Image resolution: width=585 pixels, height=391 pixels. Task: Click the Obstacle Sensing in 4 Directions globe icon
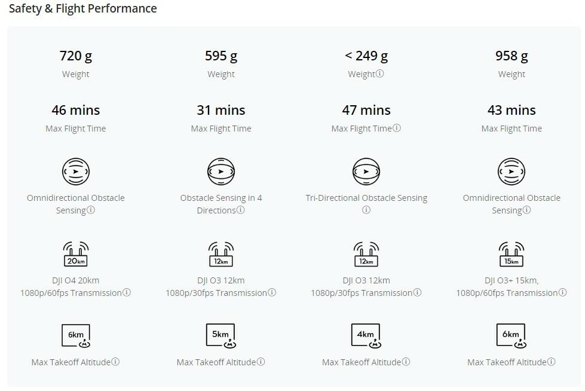pos(221,172)
